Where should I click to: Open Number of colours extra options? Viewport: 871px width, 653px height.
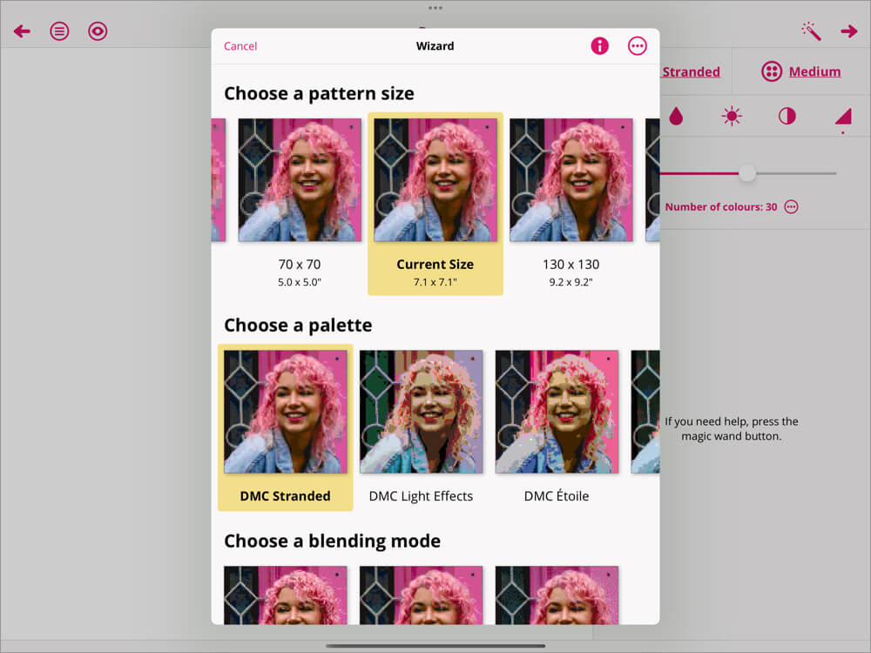[x=791, y=206]
